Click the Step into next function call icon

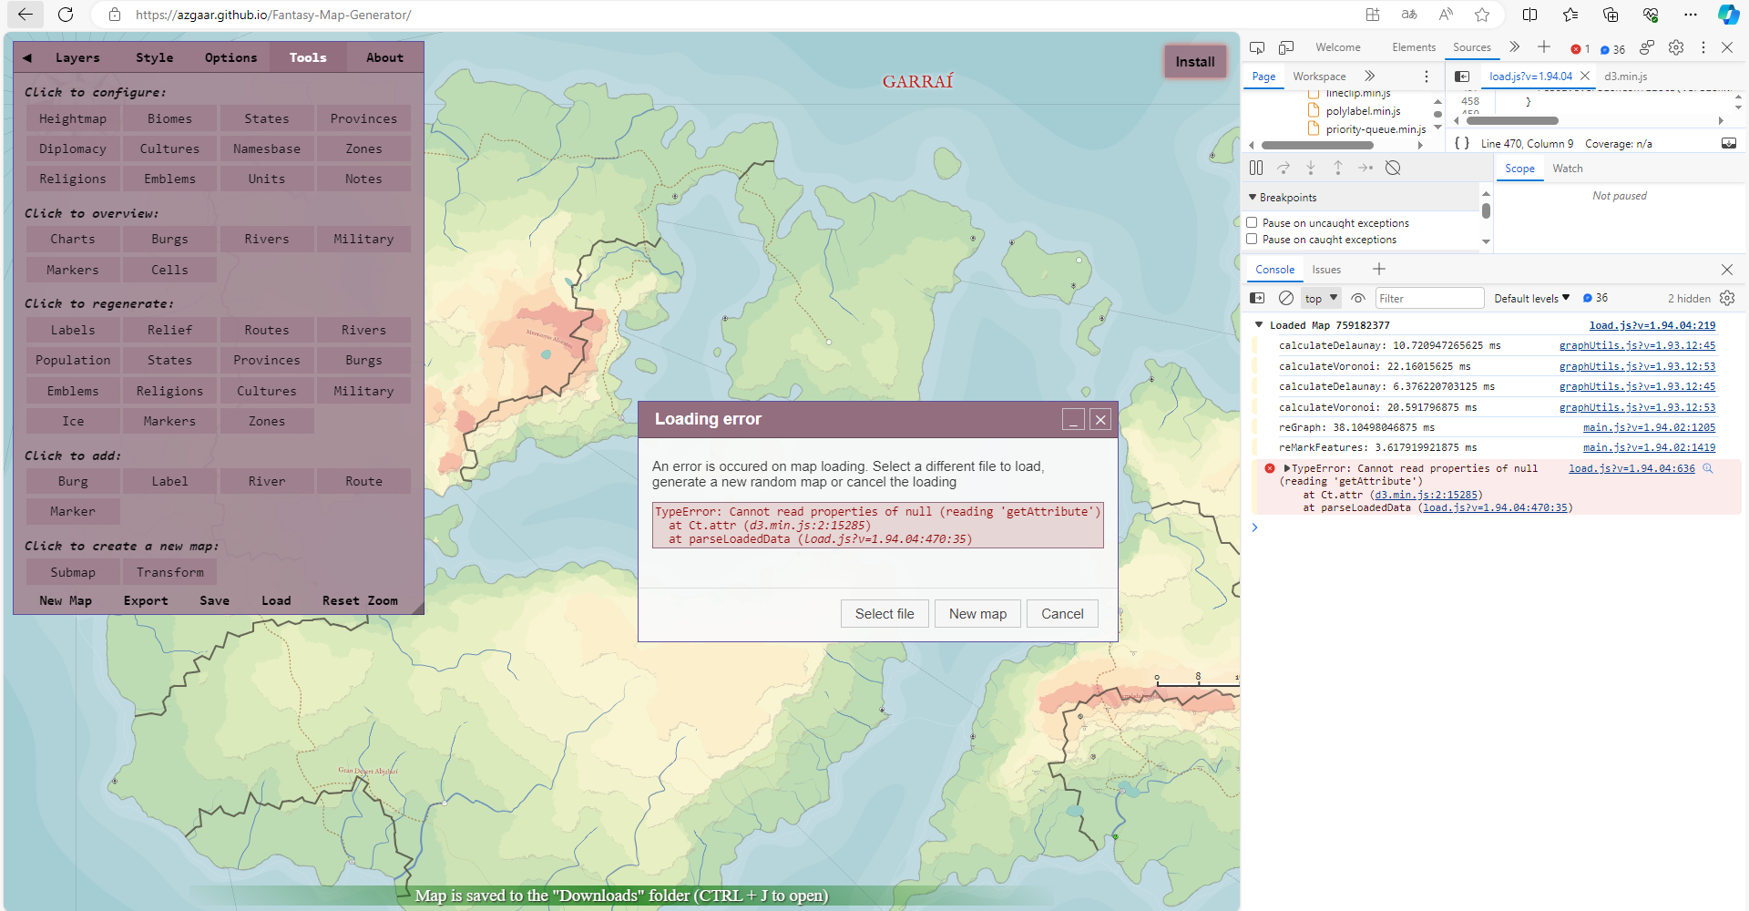pos(1311,168)
